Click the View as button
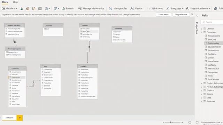This screenshot has width=223, height=125. click(x=137, y=8)
